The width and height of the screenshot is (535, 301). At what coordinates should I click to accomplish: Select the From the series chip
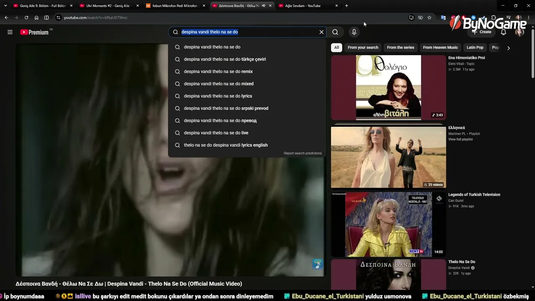(x=400, y=48)
